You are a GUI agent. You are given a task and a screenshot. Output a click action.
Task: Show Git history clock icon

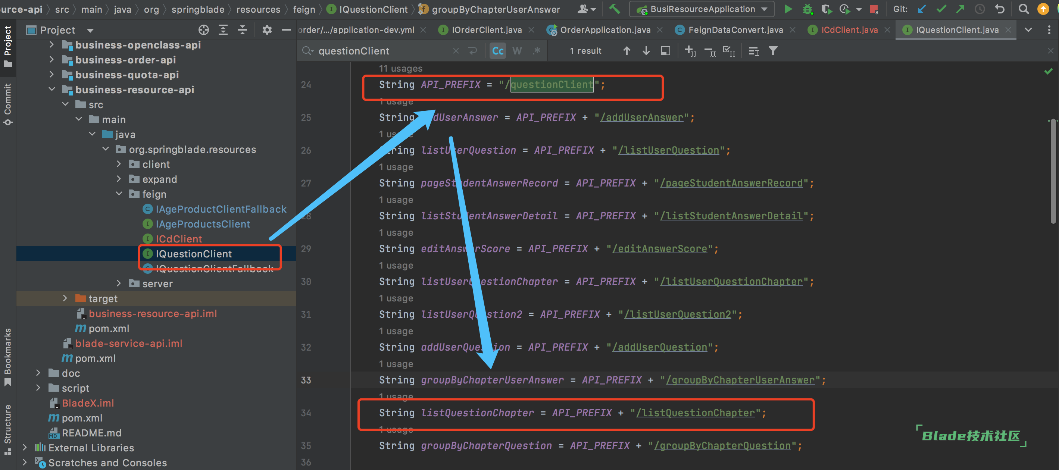click(980, 9)
